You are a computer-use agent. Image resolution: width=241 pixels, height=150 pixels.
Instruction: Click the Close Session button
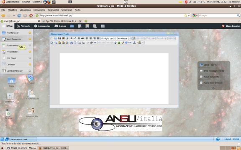(x=231, y=26)
